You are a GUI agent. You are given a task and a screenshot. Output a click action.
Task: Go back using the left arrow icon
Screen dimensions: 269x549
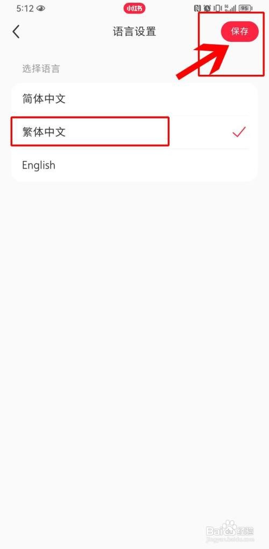(x=16, y=32)
